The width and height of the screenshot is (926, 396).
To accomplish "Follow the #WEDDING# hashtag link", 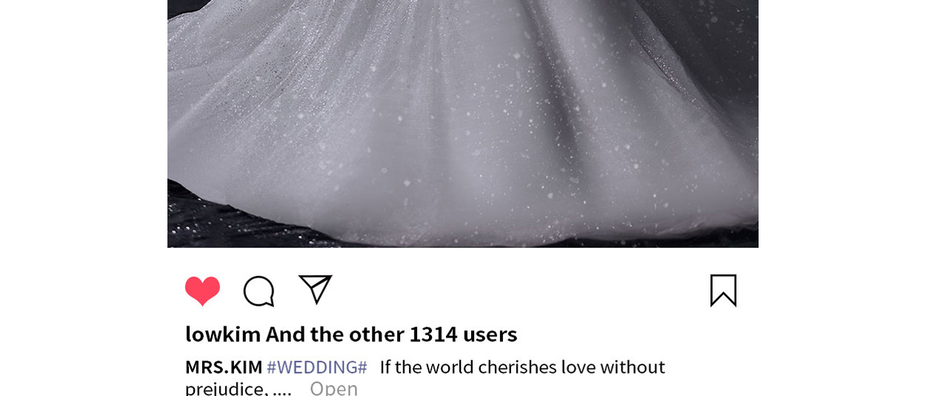I will (317, 367).
